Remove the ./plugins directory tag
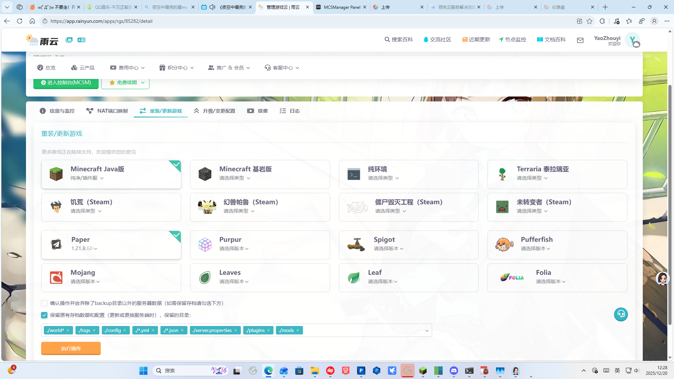The width and height of the screenshot is (674, 379). [x=269, y=330]
